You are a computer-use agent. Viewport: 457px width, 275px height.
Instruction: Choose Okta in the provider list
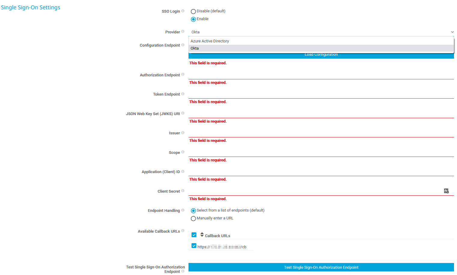coord(195,48)
